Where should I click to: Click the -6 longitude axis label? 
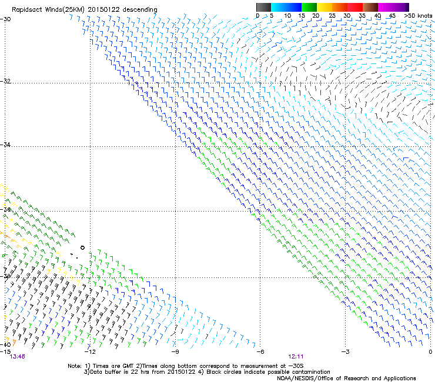260,352
